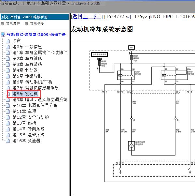Click the 菜单展开 square icon
This screenshot has height=196, width=195.
[x=2, y=23]
